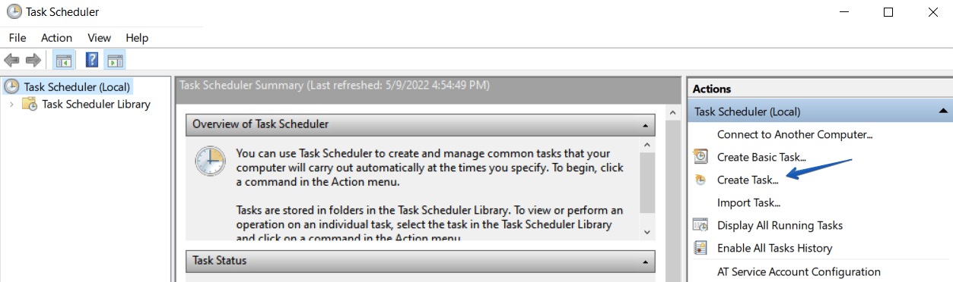Viewport: 953px width, 282px height.
Task: Open Help via the question mark icon
Action: [x=92, y=60]
